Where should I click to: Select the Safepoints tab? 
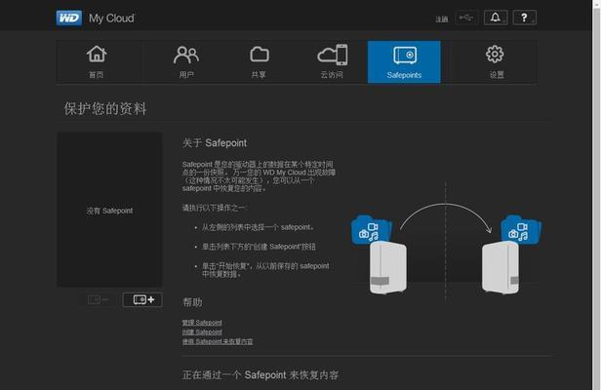click(x=404, y=62)
